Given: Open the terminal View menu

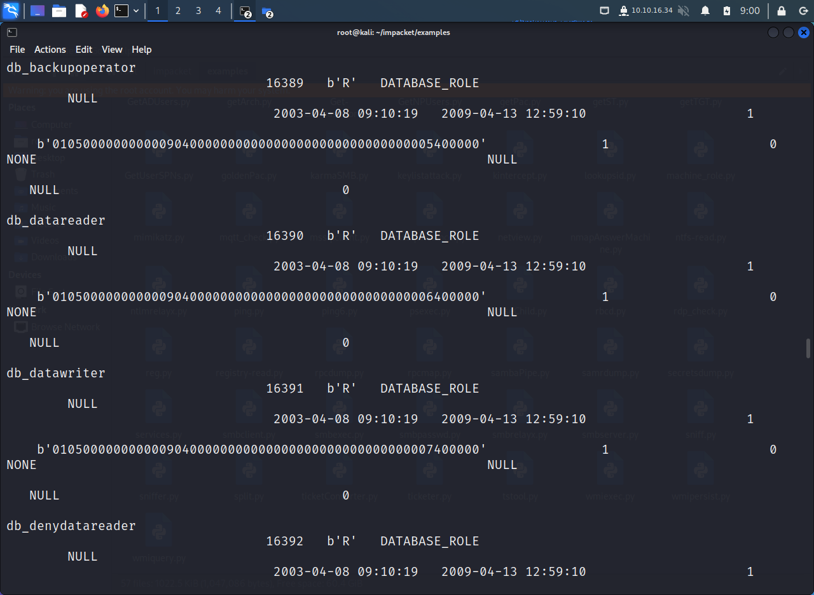Looking at the screenshot, I should [112, 49].
